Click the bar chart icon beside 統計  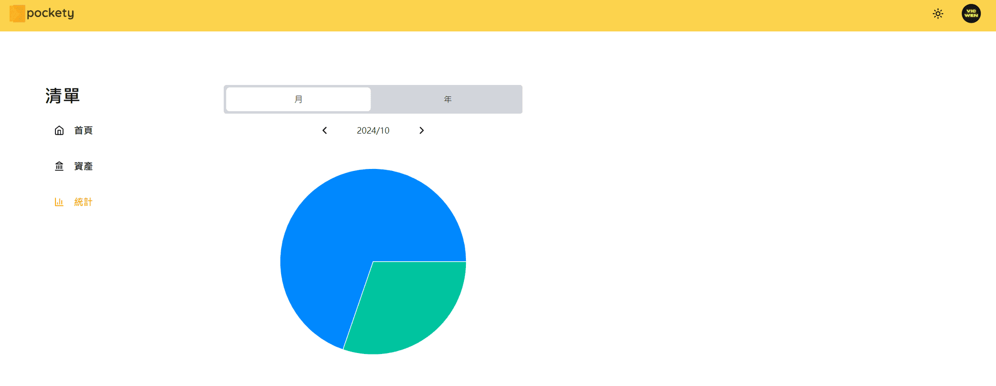[59, 202]
